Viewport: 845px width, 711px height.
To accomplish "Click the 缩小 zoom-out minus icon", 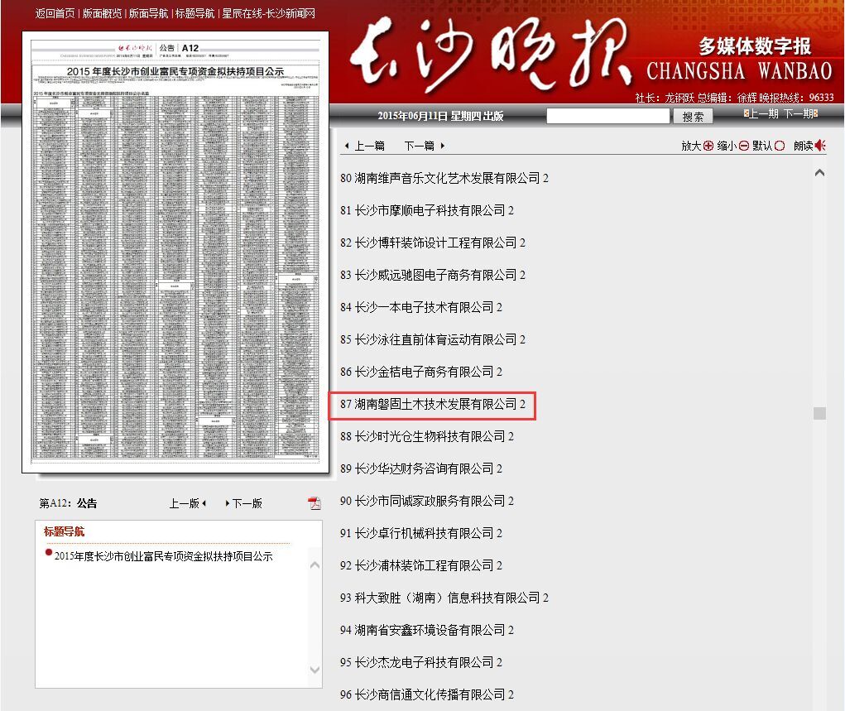I will (x=744, y=146).
